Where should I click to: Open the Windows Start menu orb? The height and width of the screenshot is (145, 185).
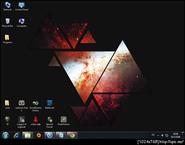click(6, 135)
